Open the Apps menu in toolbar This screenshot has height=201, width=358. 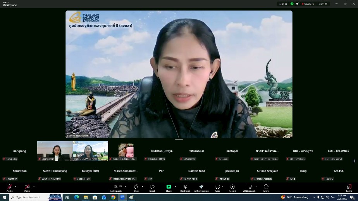click(x=217, y=187)
